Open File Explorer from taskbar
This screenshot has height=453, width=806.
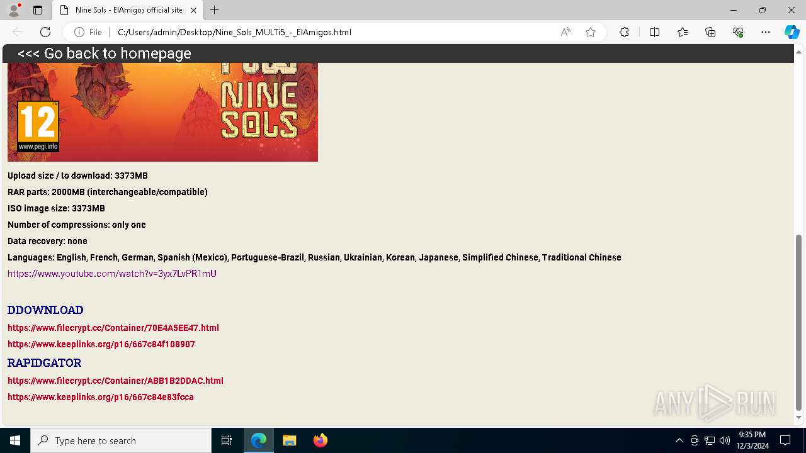click(290, 440)
